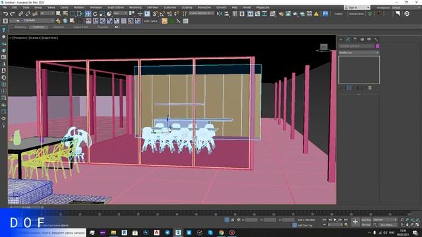Click the Maximize Viewport toggle icon

tap(417, 224)
